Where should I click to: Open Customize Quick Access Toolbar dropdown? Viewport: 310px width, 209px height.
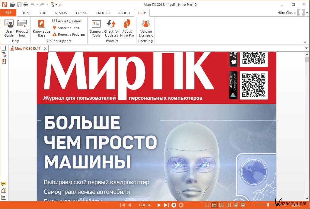coord(60,5)
